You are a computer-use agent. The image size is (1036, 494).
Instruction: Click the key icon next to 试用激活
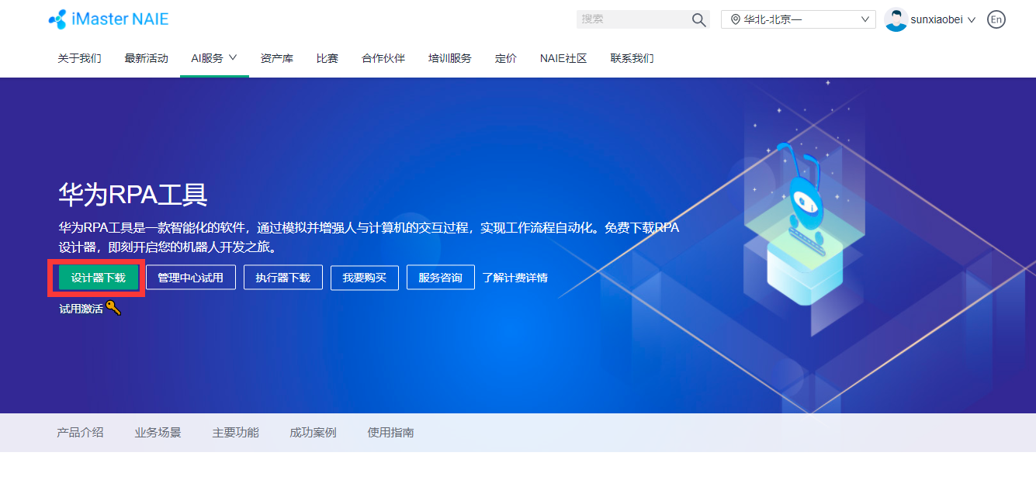click(x=113, y=308)
